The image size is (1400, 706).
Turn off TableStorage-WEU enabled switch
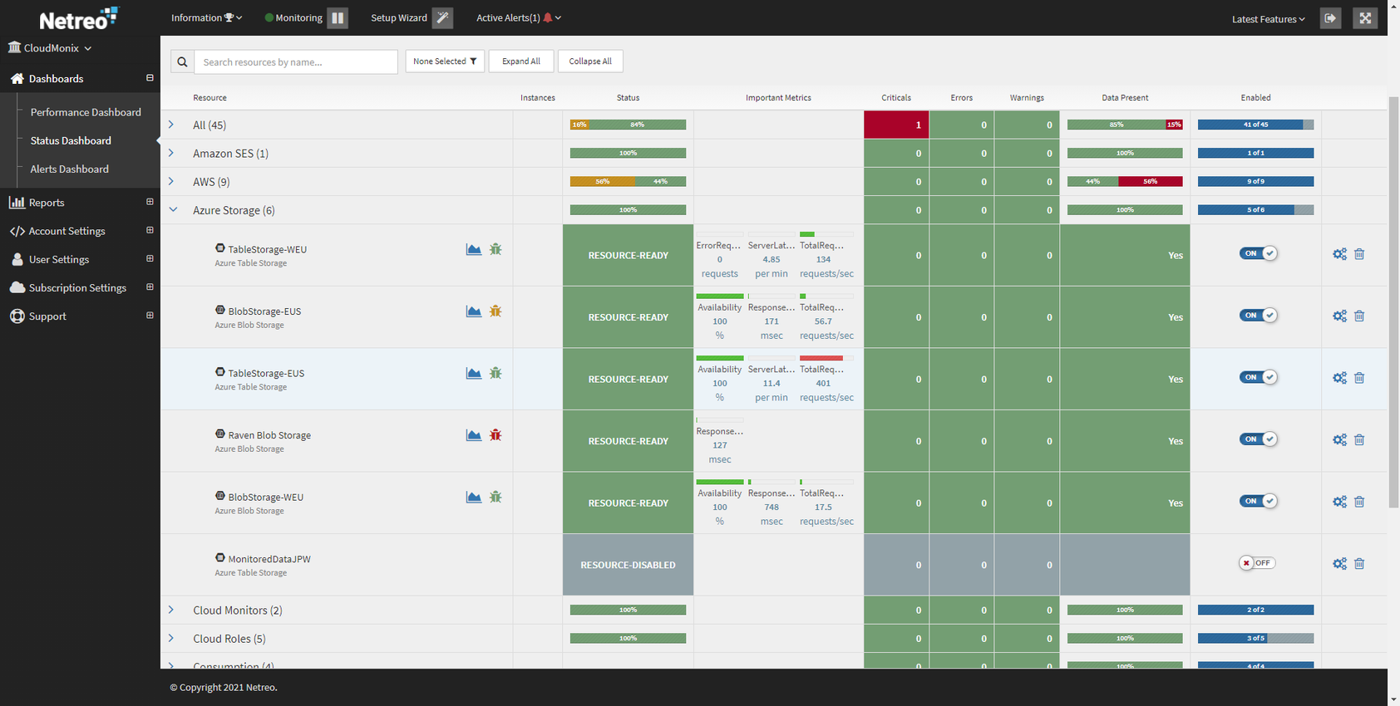click(x=1258, y=253)
